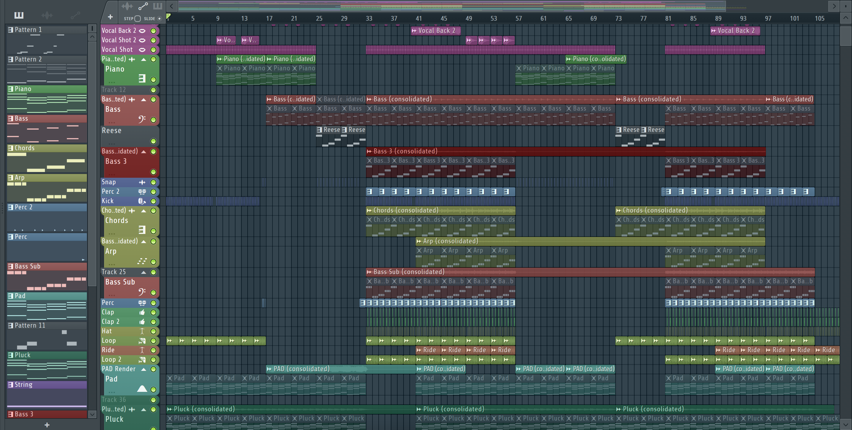Viewport: 852px width, 430px height.
Task: Mute the Kick track
Action: pyautogui.click(x=153, y=201)
